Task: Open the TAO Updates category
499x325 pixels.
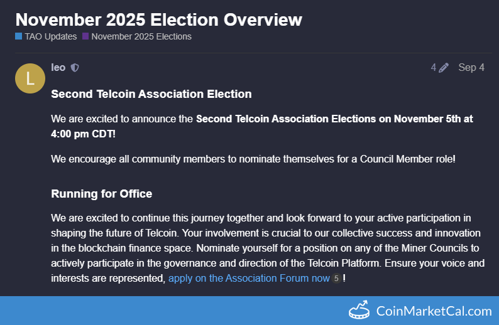Action: pos(50,36)
